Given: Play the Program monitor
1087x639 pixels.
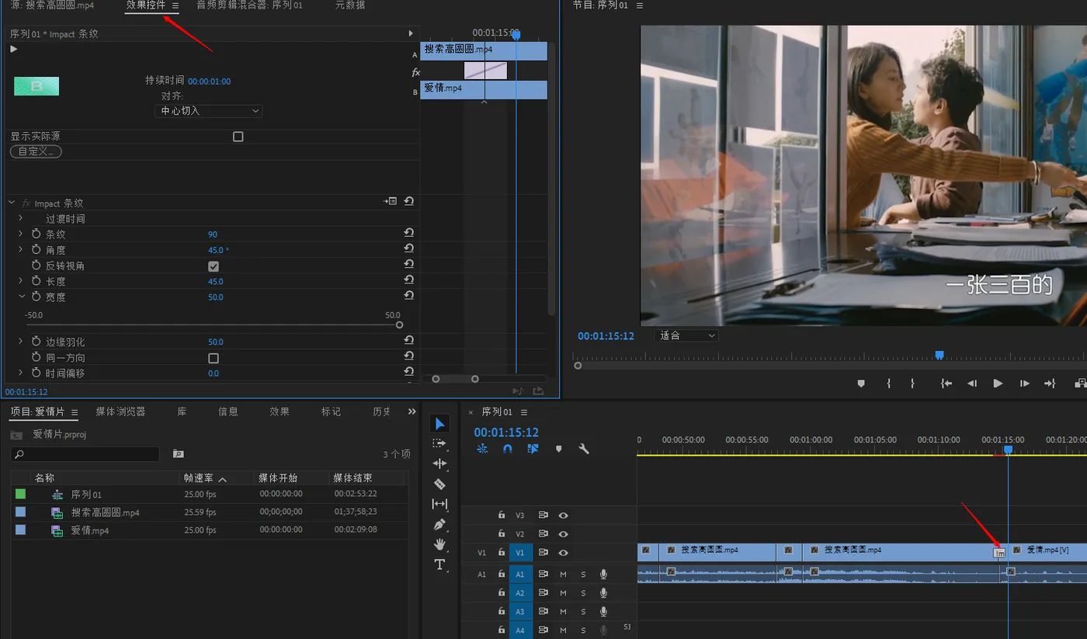Looking at the screenshot, I should click(998, 383).
